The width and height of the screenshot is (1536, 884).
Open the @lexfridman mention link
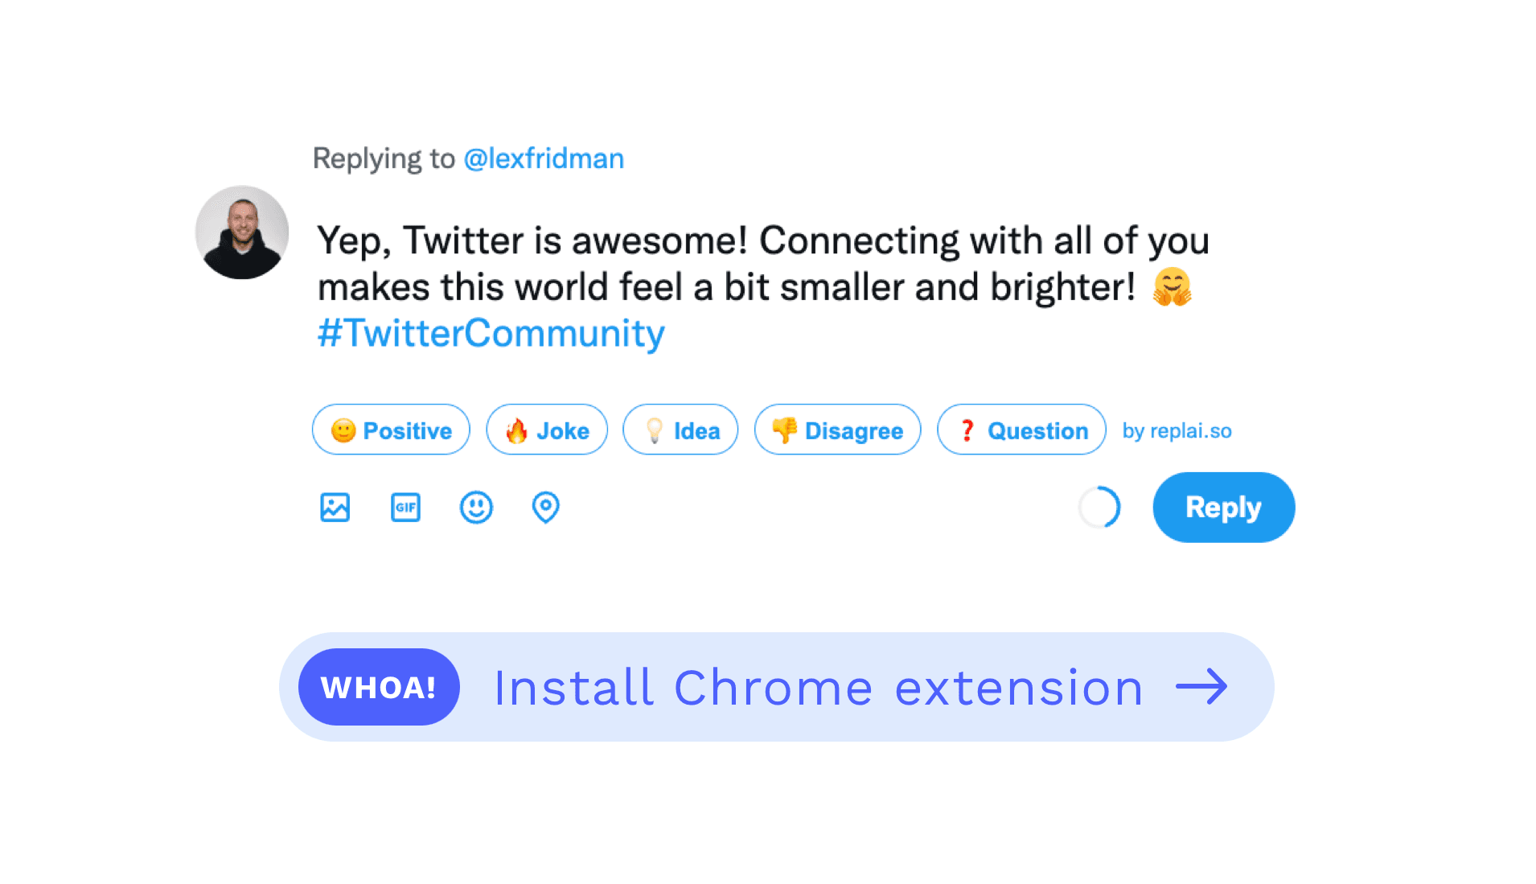(544, 158)
